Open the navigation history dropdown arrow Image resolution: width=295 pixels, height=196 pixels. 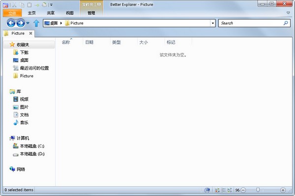click(x=28, y=23)
